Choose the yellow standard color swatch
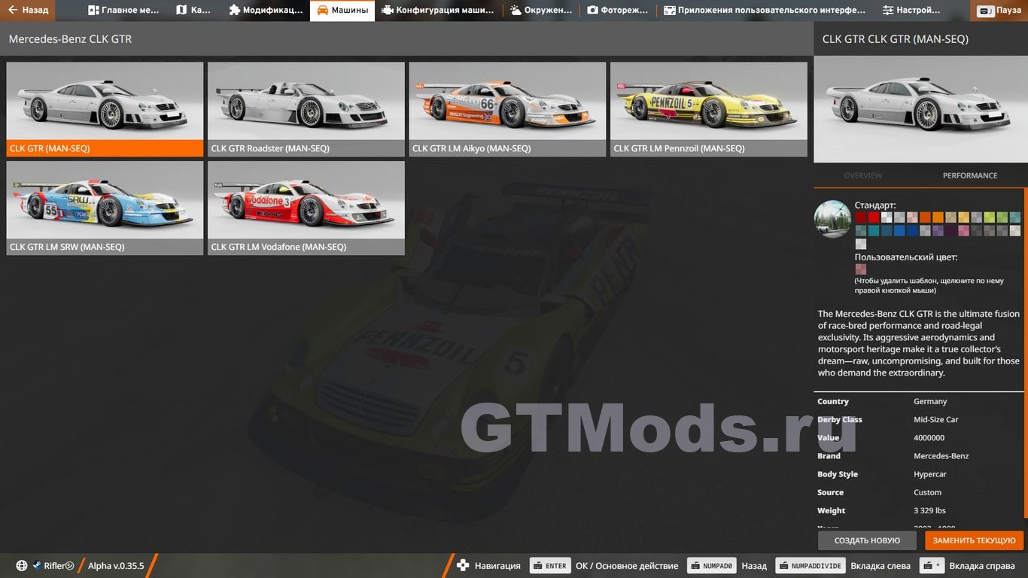This screenshot has width=1028, height=578. (x=964, y=217)
